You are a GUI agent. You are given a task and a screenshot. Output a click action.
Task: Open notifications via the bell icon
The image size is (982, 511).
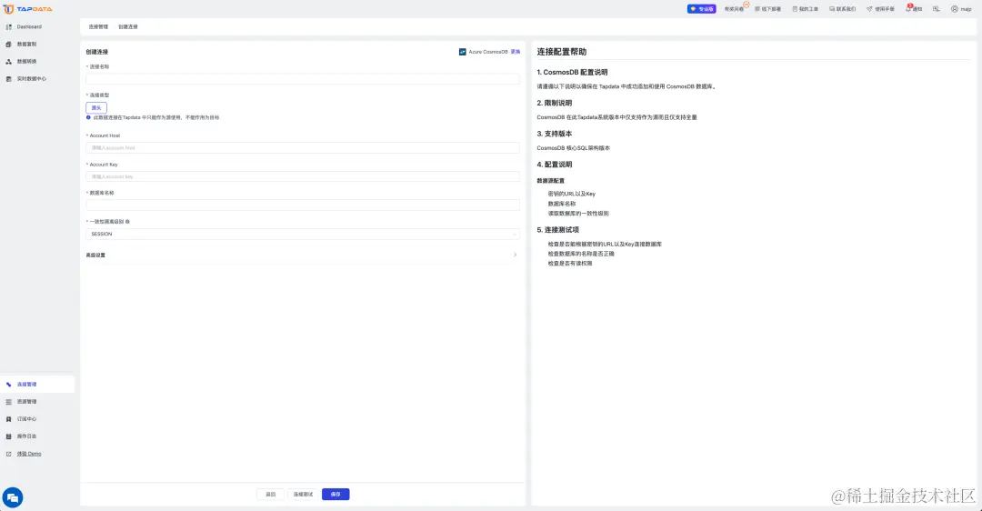pos(908,9)
